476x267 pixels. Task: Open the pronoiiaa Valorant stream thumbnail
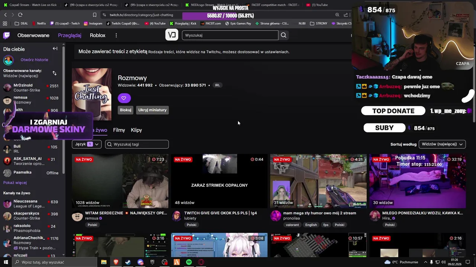(x=318, y=181)
